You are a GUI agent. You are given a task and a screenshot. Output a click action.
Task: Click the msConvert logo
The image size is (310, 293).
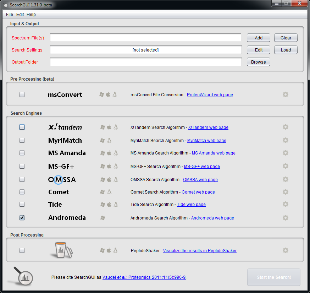[x=65, y=94]
